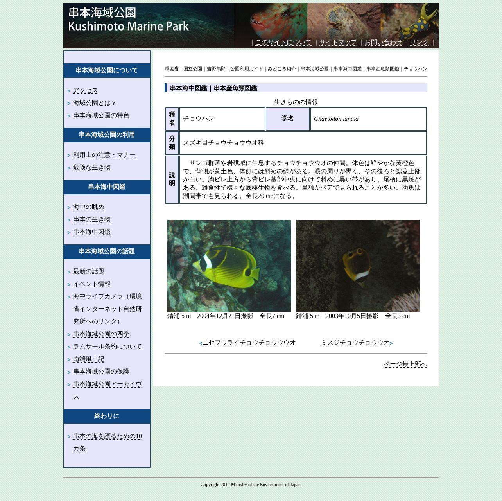Open 吉野熊野 breadcrumb link
The image size is (502, 501).
click(216, 69)
